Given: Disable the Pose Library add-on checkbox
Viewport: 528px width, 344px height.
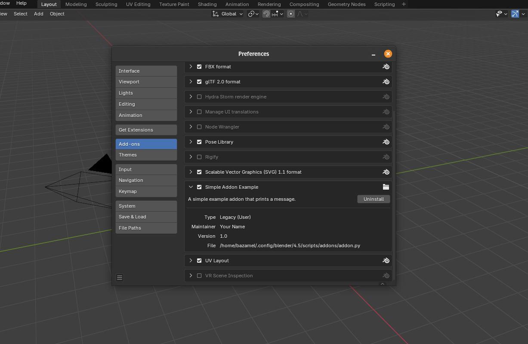Looking at the screenshot, I should click(199, 142).
